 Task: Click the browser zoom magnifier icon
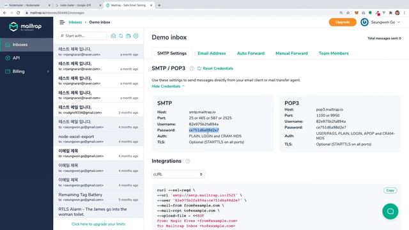pos(341,13)
